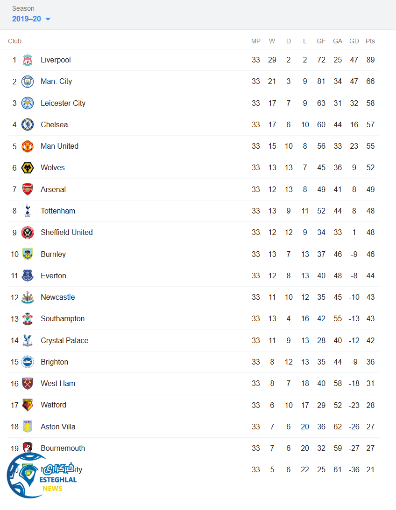
Task: Open Sheffield United team name link
Action: [x=67, y=233]
